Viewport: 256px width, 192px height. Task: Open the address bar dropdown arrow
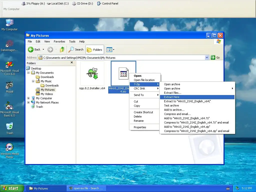coord(207,57)
